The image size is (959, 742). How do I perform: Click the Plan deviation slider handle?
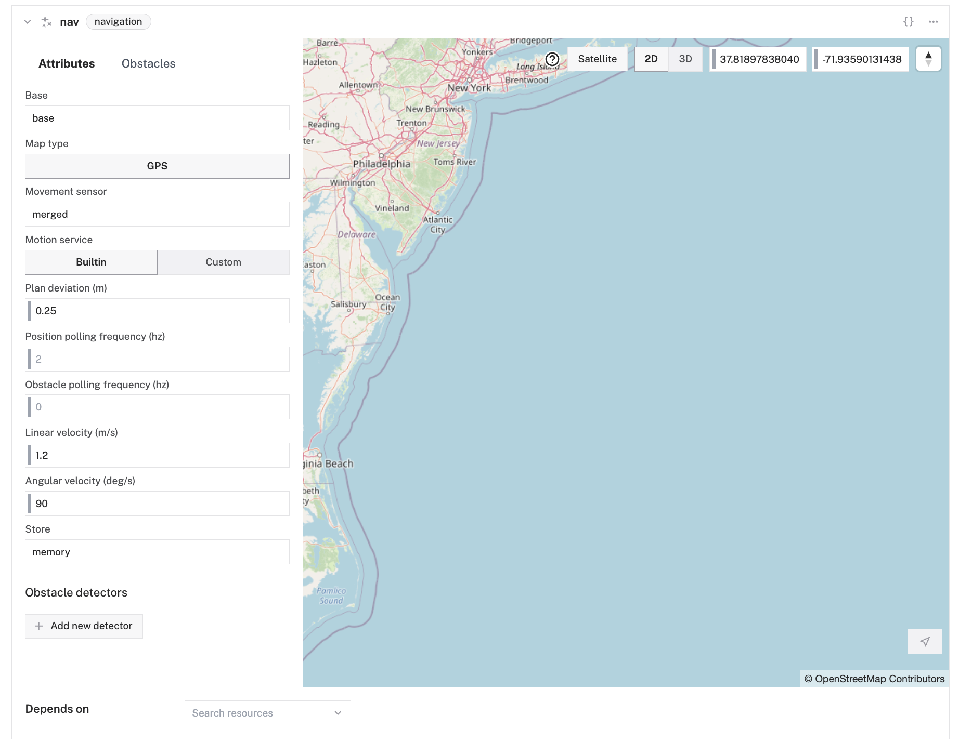(29, 311)
